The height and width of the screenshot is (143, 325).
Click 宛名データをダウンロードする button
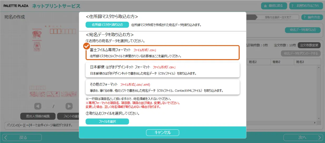(x=301, y=54)
